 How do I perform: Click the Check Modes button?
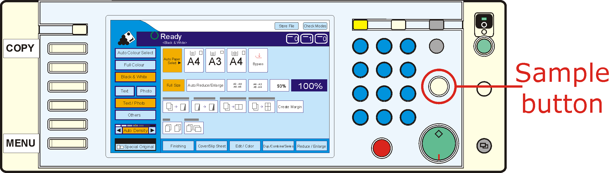[x=315, y=26]
